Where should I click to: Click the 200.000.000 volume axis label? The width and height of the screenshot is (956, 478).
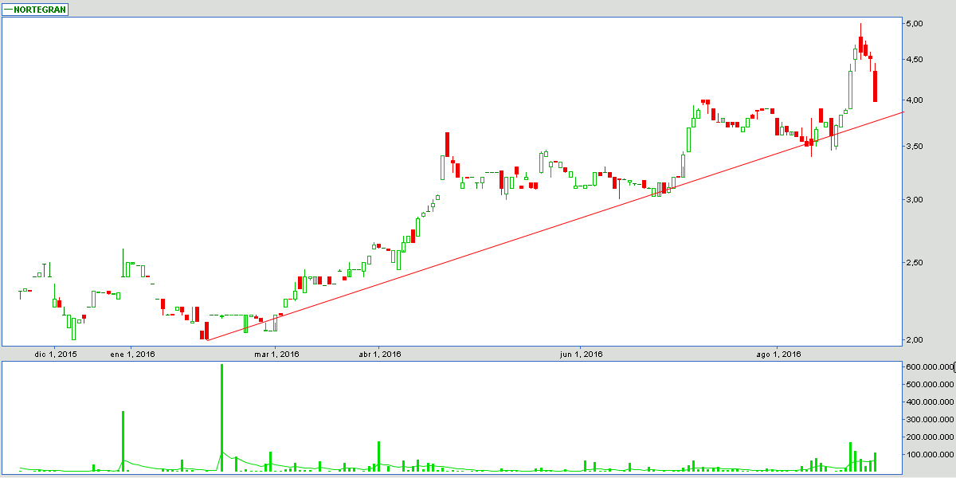930,437
